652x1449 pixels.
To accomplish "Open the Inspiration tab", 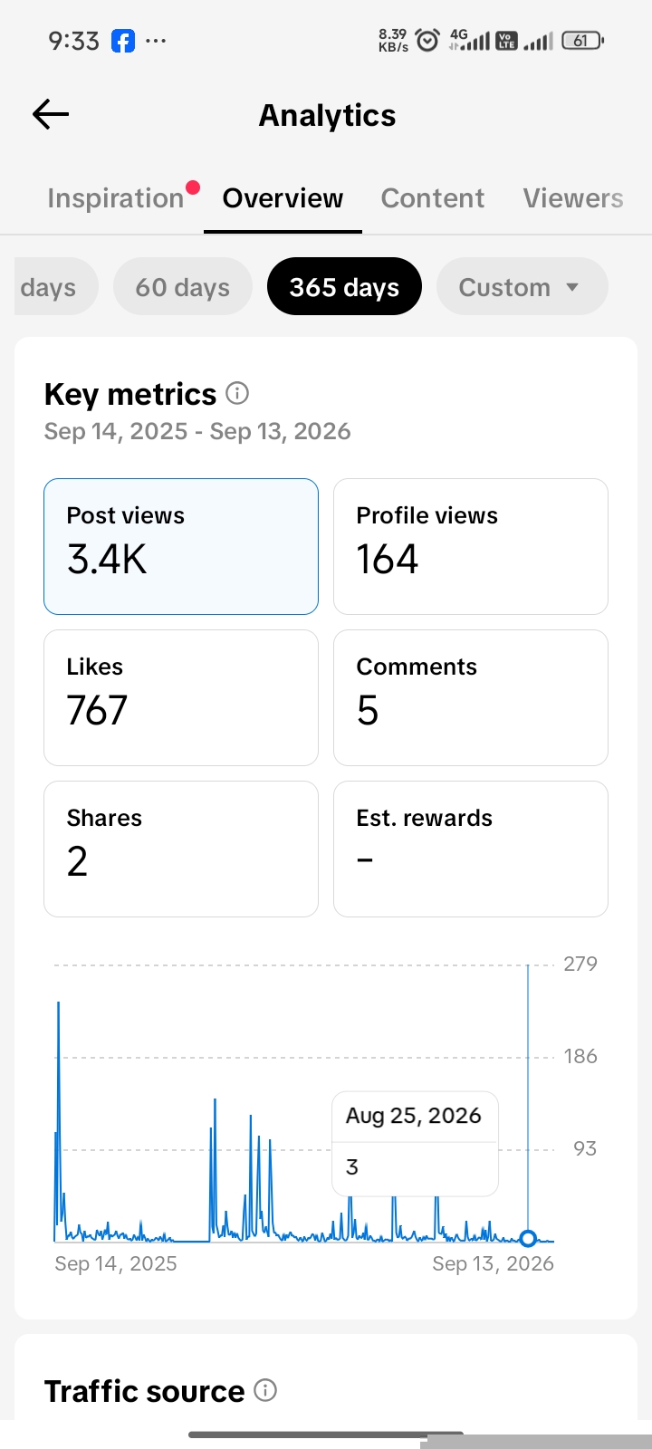I will tap(116, 197).
